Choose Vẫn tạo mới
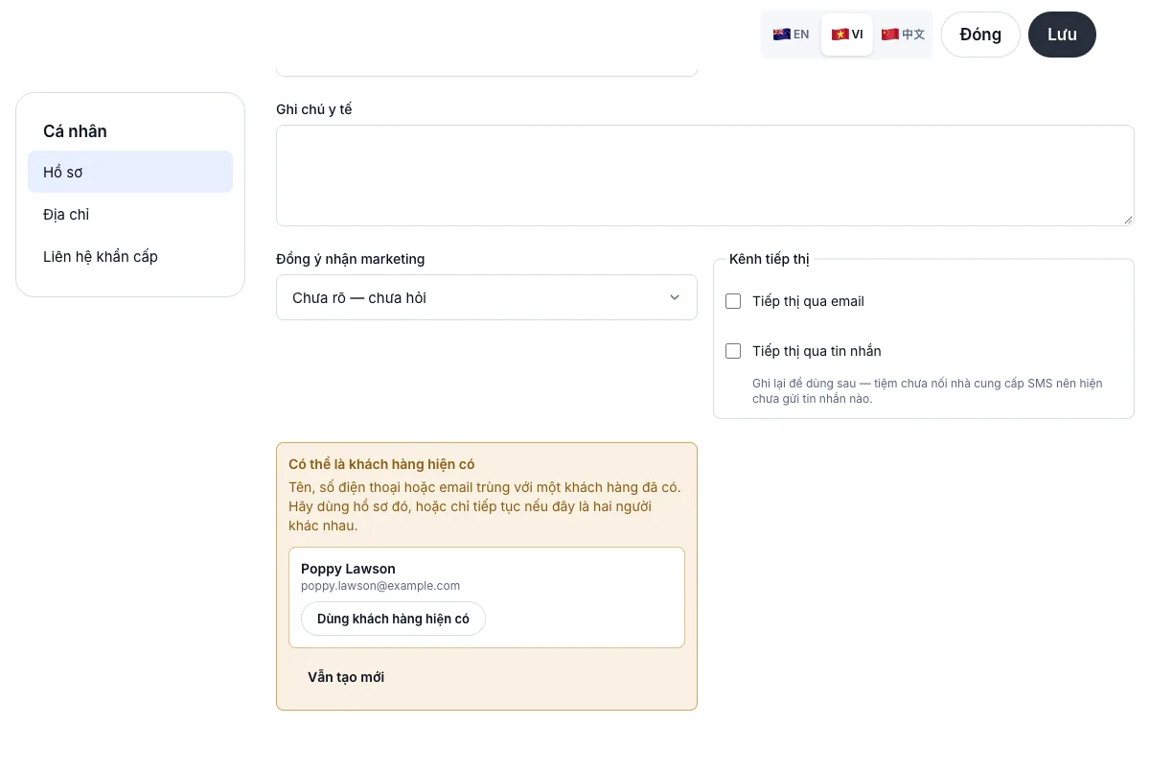This screenshot has height=772, width=1150. coord(346,677)
